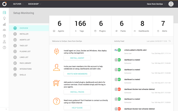
Task: Click the Integrations round icon
Action: click(x=15, y=69)
